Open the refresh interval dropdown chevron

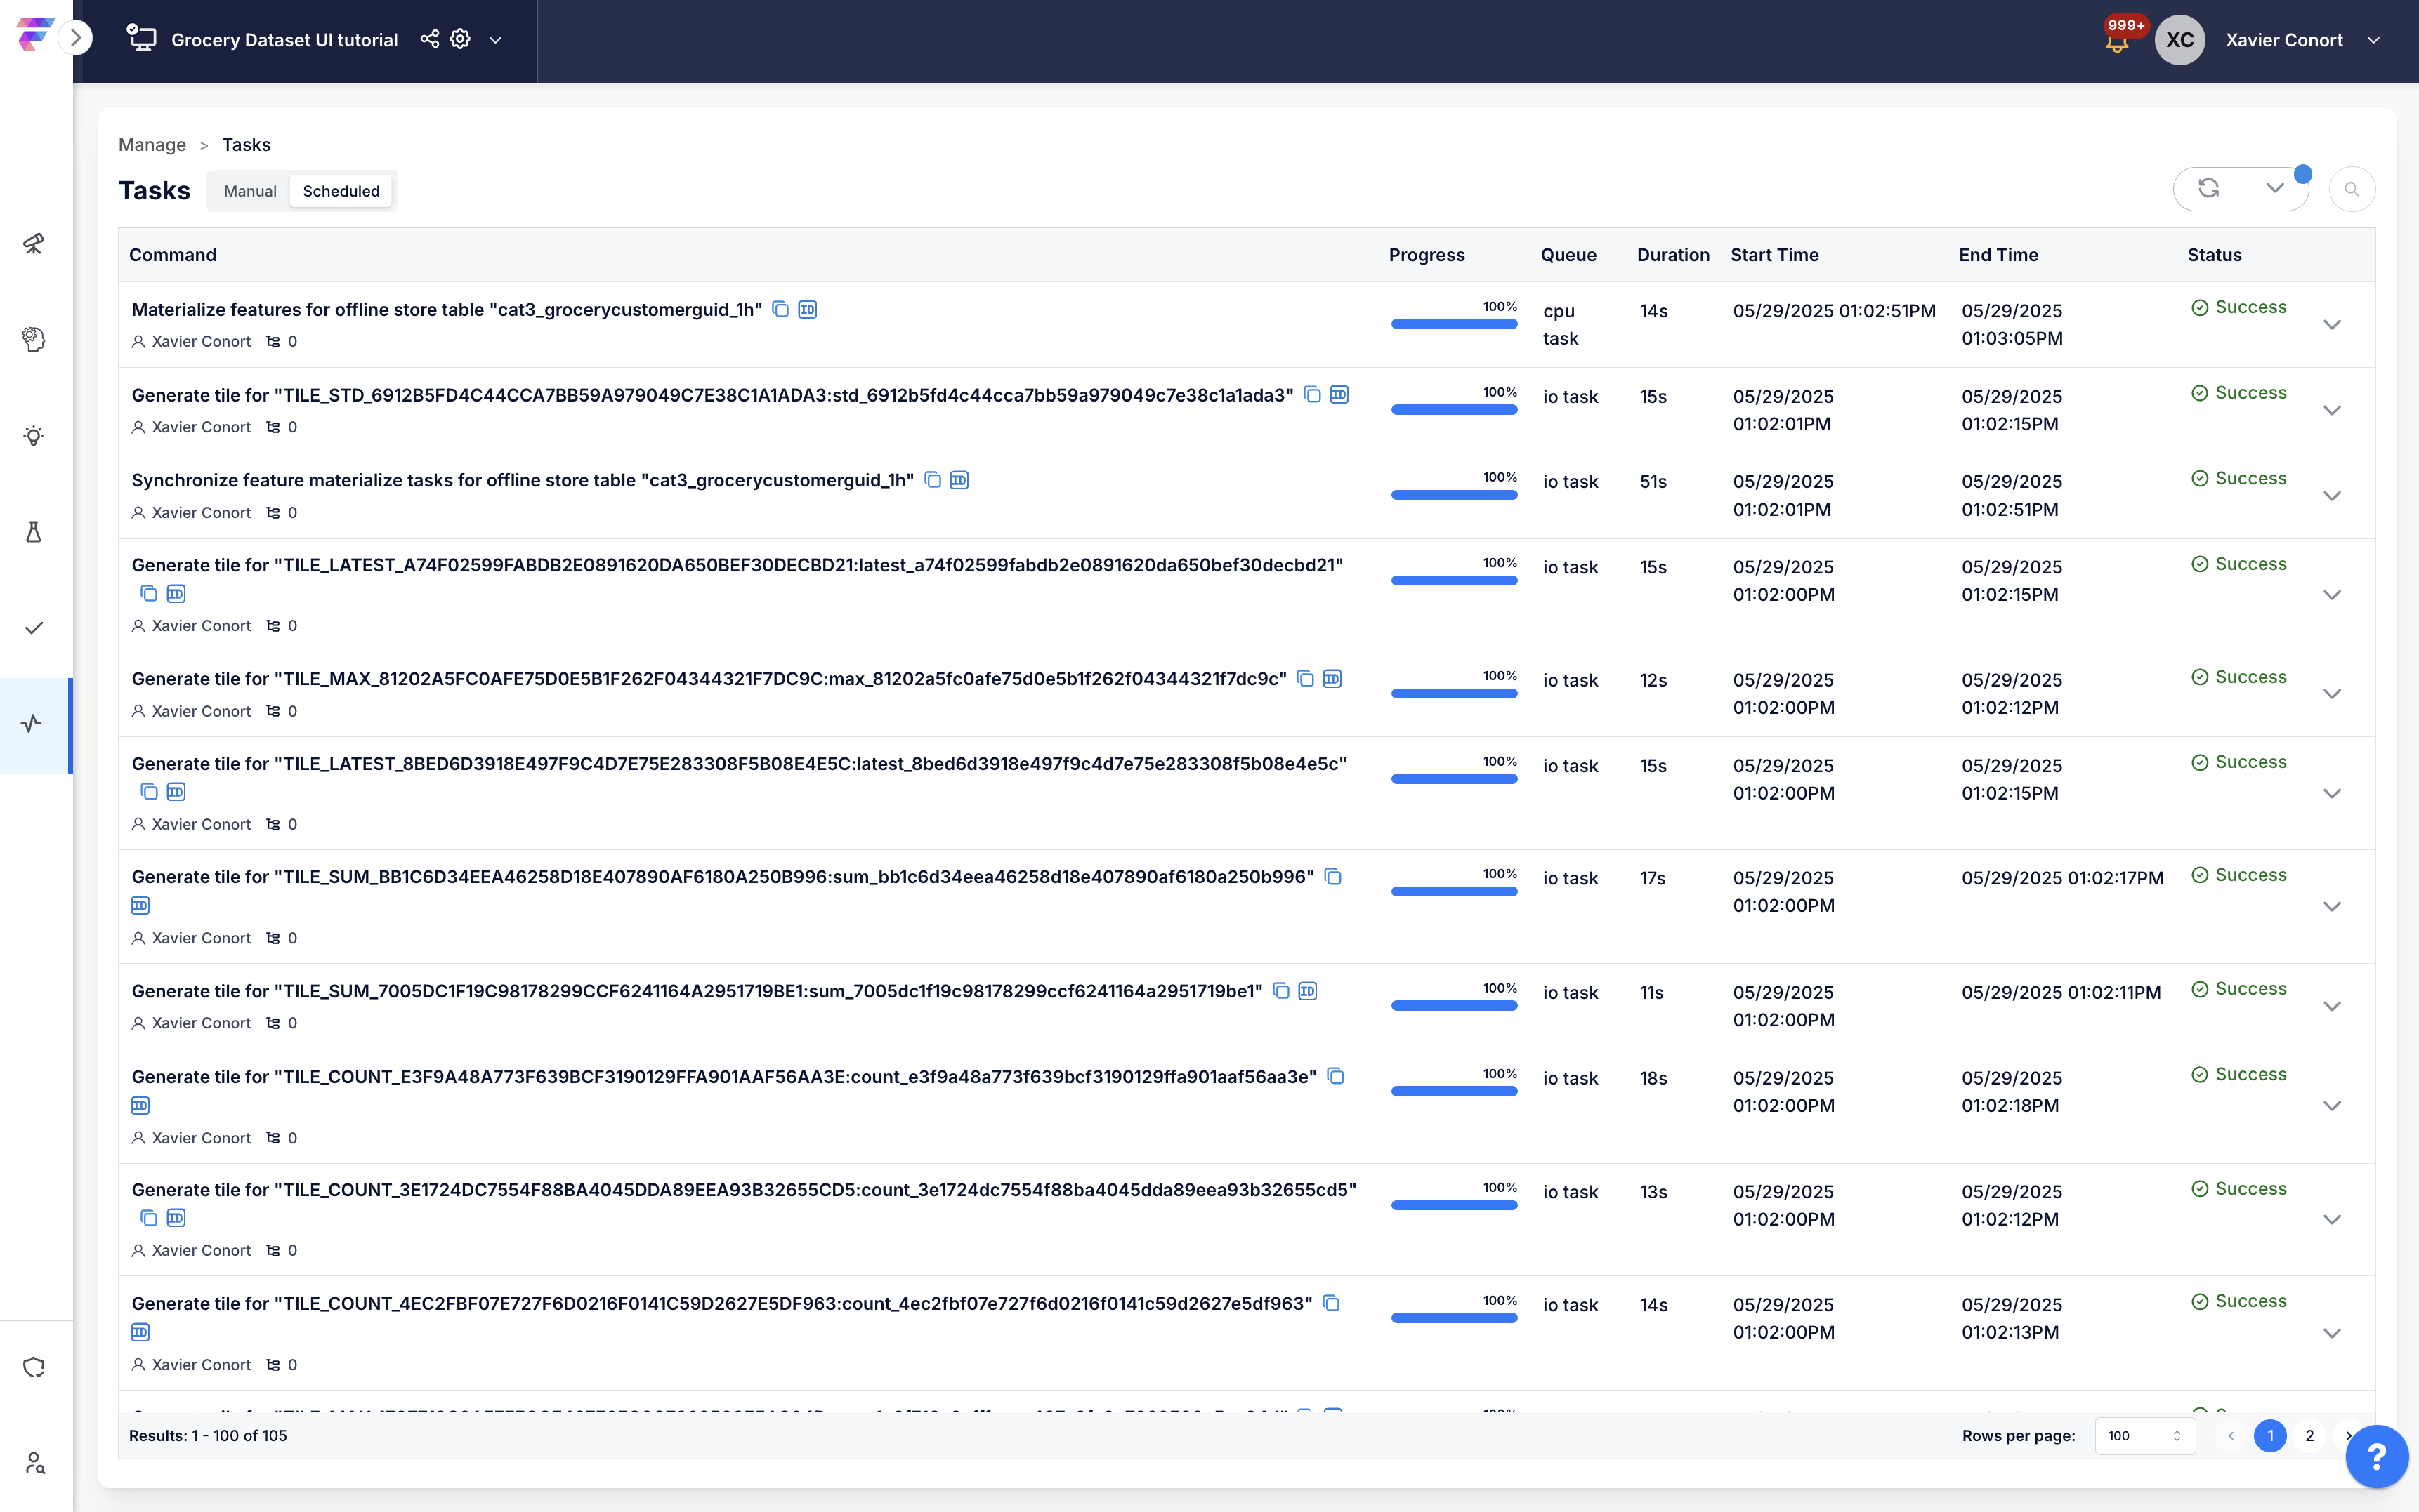pyautogui.click(x=2275, y=188)
